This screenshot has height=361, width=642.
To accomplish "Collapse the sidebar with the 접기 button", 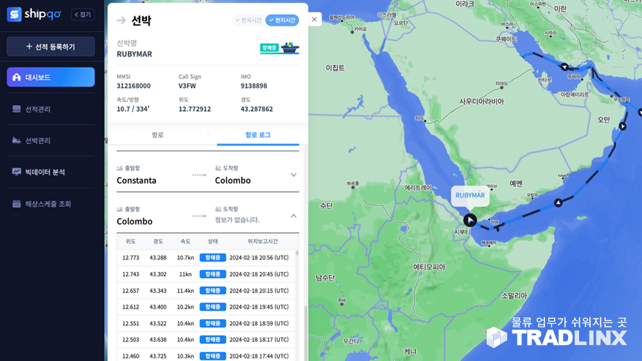I will [83, 14].
